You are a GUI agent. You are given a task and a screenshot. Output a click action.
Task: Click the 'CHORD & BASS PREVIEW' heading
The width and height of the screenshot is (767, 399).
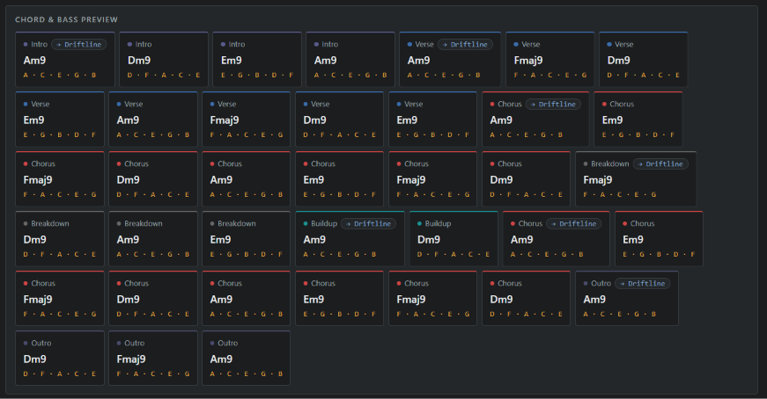click(x=67, y=19)
